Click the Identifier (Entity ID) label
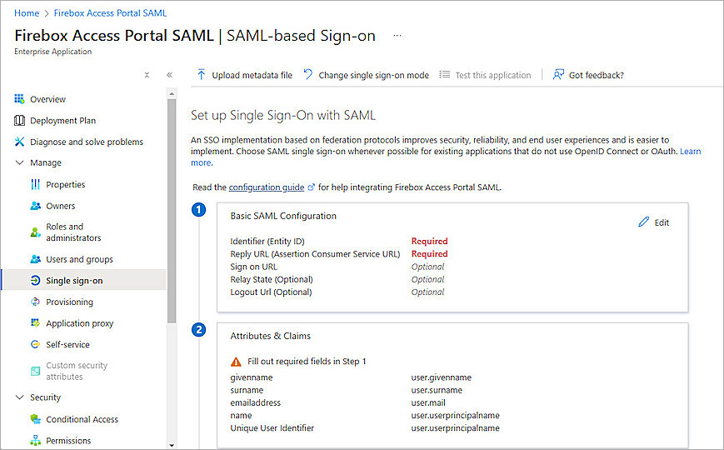This screenshot has height=450, width=724. click(267, 241)
